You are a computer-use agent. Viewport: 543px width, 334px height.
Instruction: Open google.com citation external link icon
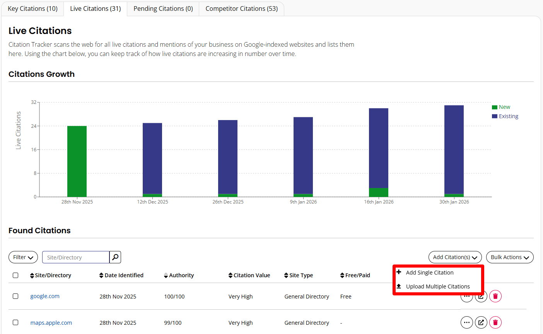[481, 297]
